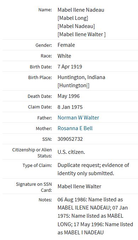Viewport: 138px width, 240px height.
Task: Click the Gender value Female
Action: (66, 45)
